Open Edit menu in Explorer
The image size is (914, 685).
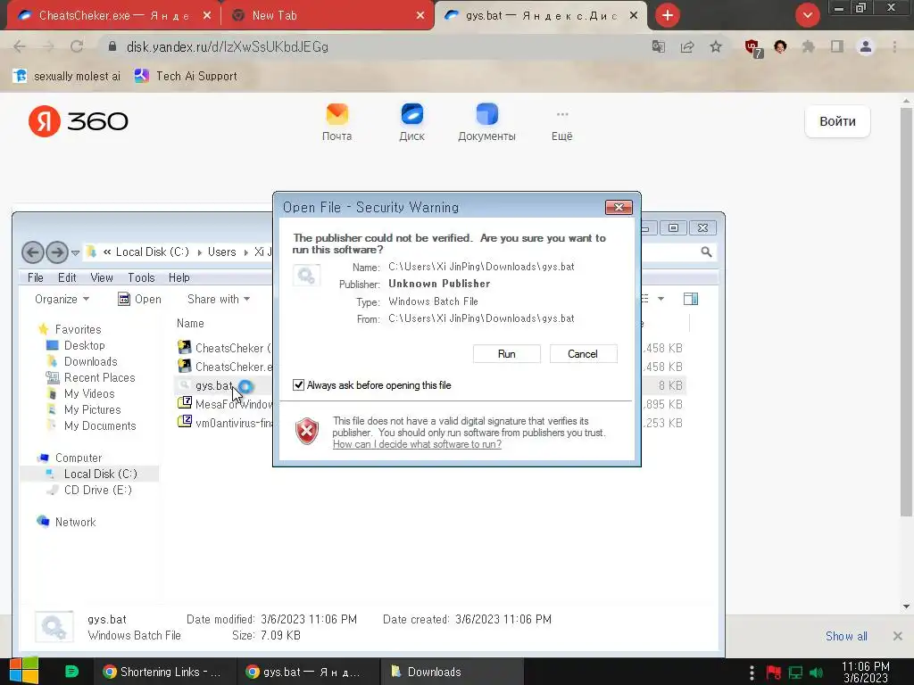click(x=67, y=278)
